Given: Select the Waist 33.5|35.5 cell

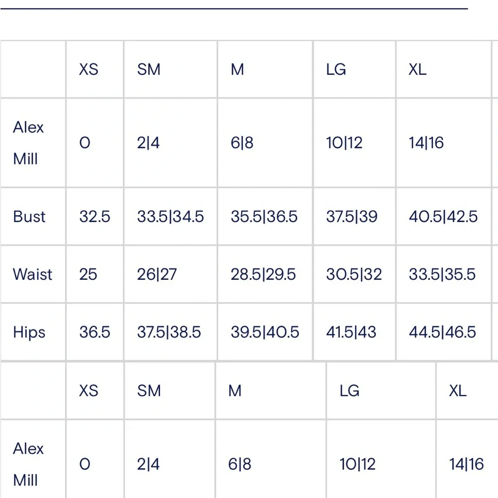Looking at the screenshot, I should [x=443, y=274].
